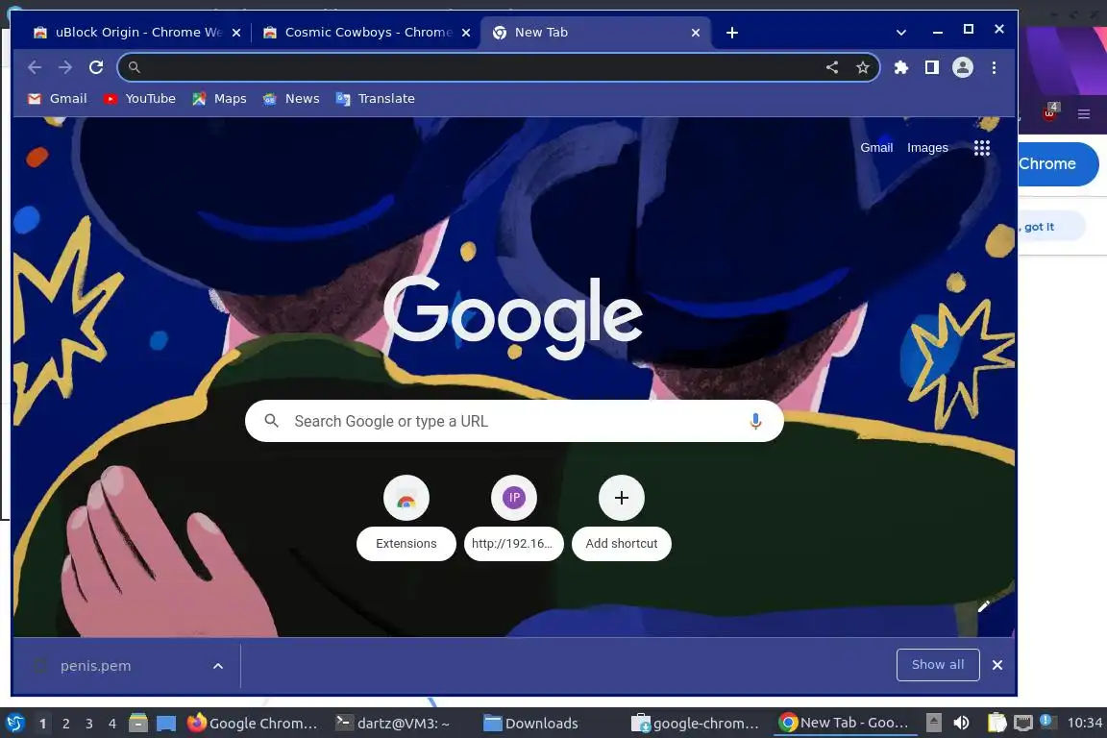The width and height of the screenshot is (1107, 738).
Task: Open the hamburger menu in the Firefox window
Action: coord(1084,113)
